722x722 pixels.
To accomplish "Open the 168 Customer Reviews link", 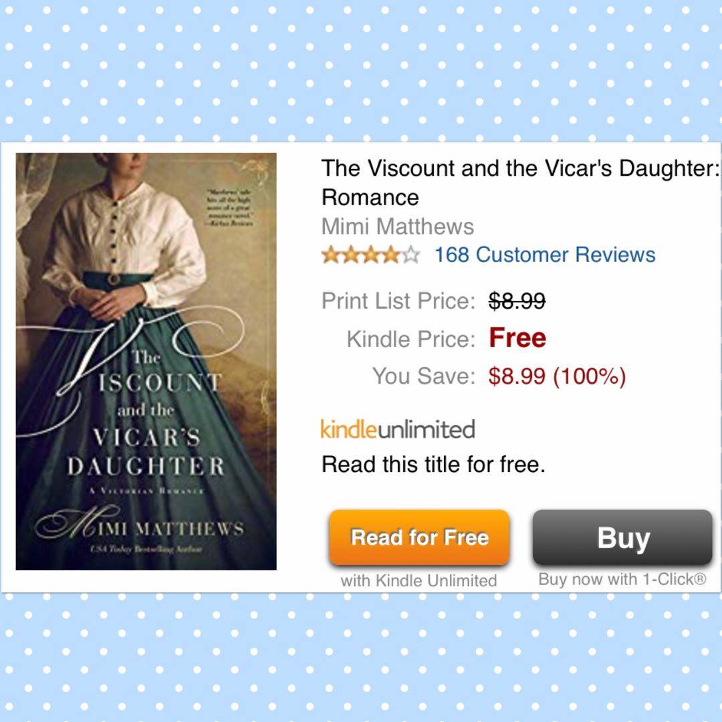I will (545, 255).
